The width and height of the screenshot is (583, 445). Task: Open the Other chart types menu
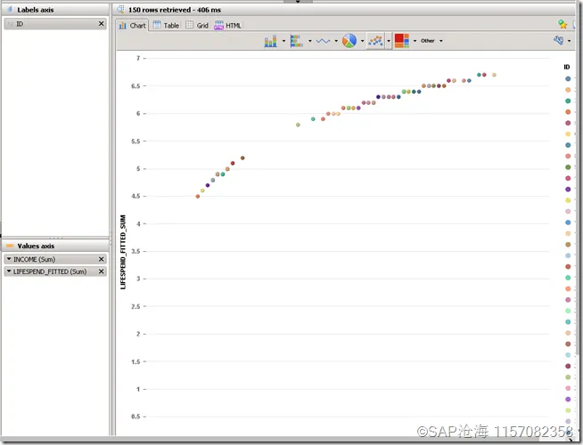click(428, 41)
